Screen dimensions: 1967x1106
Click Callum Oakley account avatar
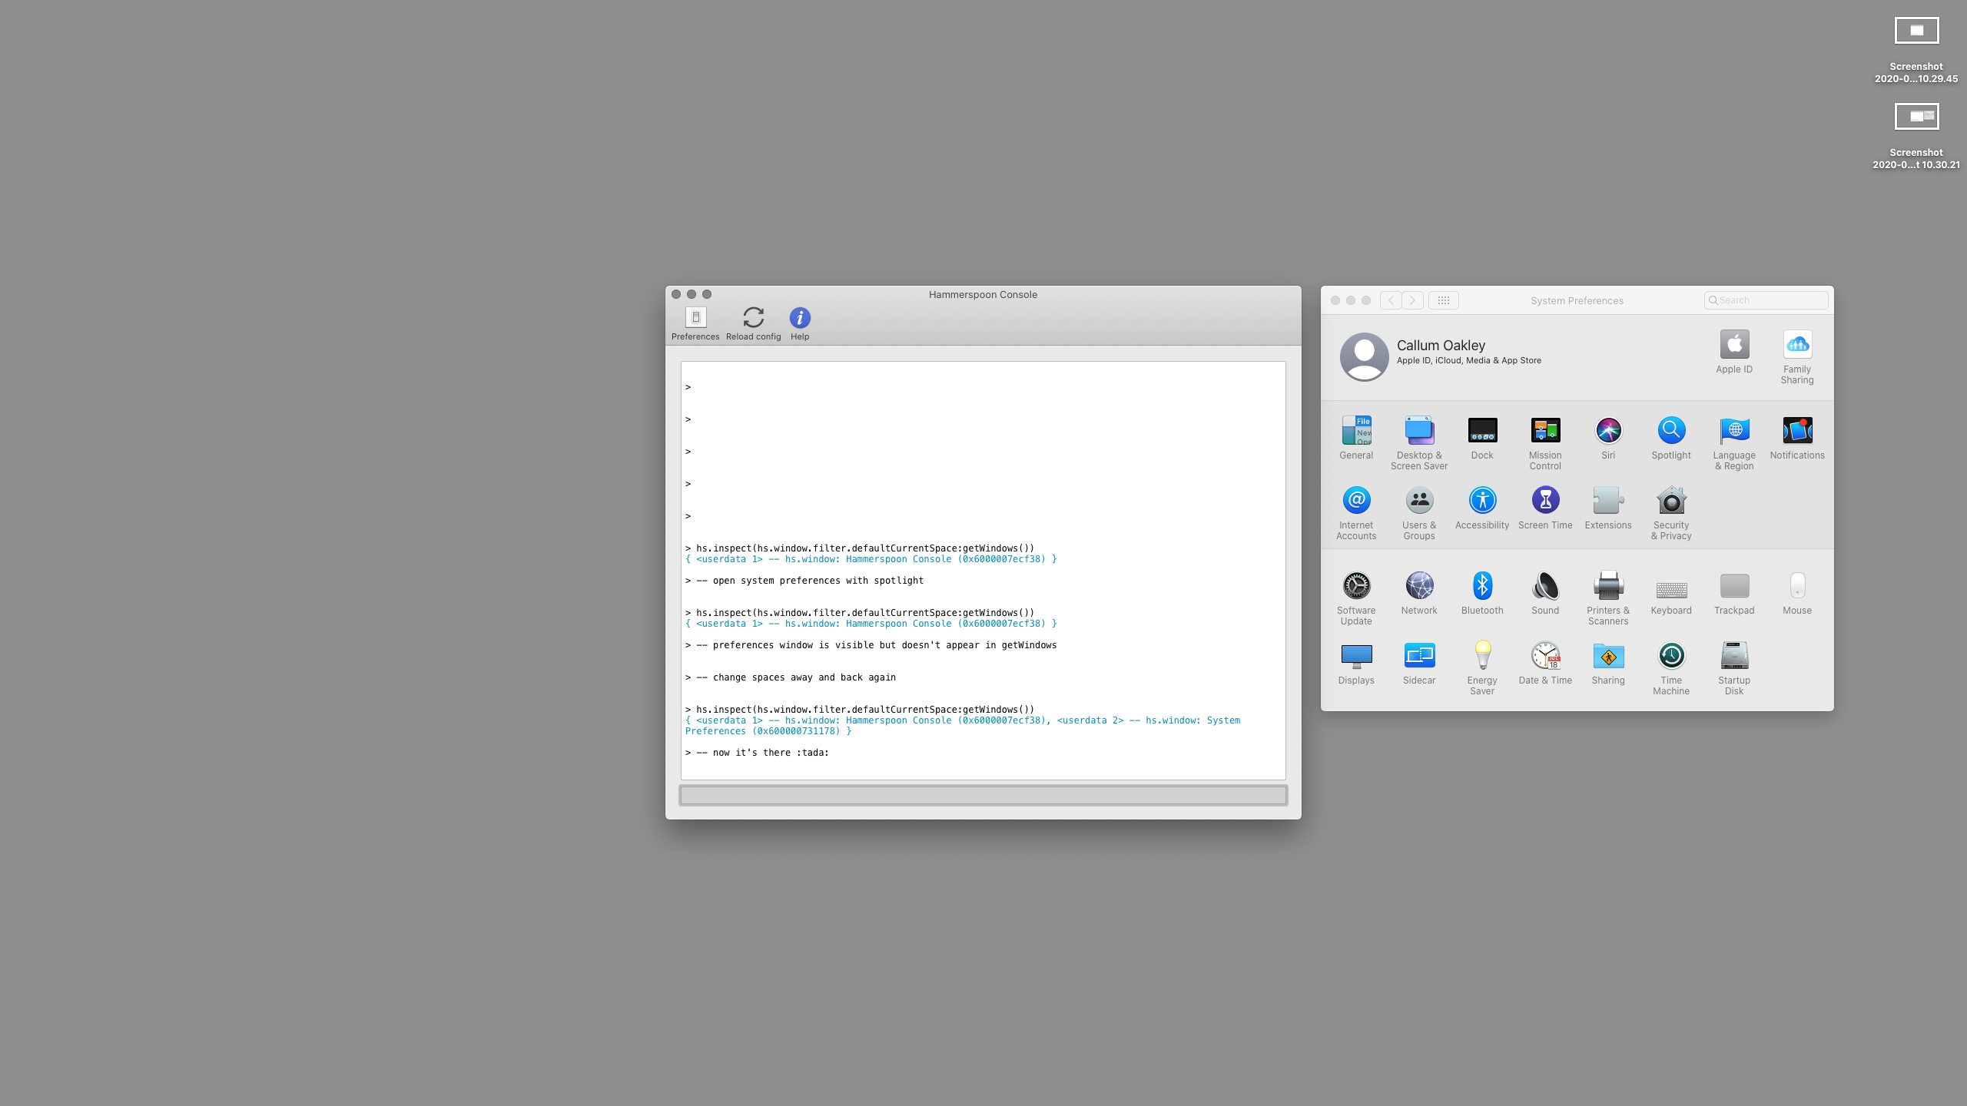[1364, 356]
